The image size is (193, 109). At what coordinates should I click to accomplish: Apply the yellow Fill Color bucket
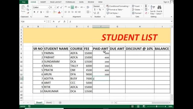point(54,12)
